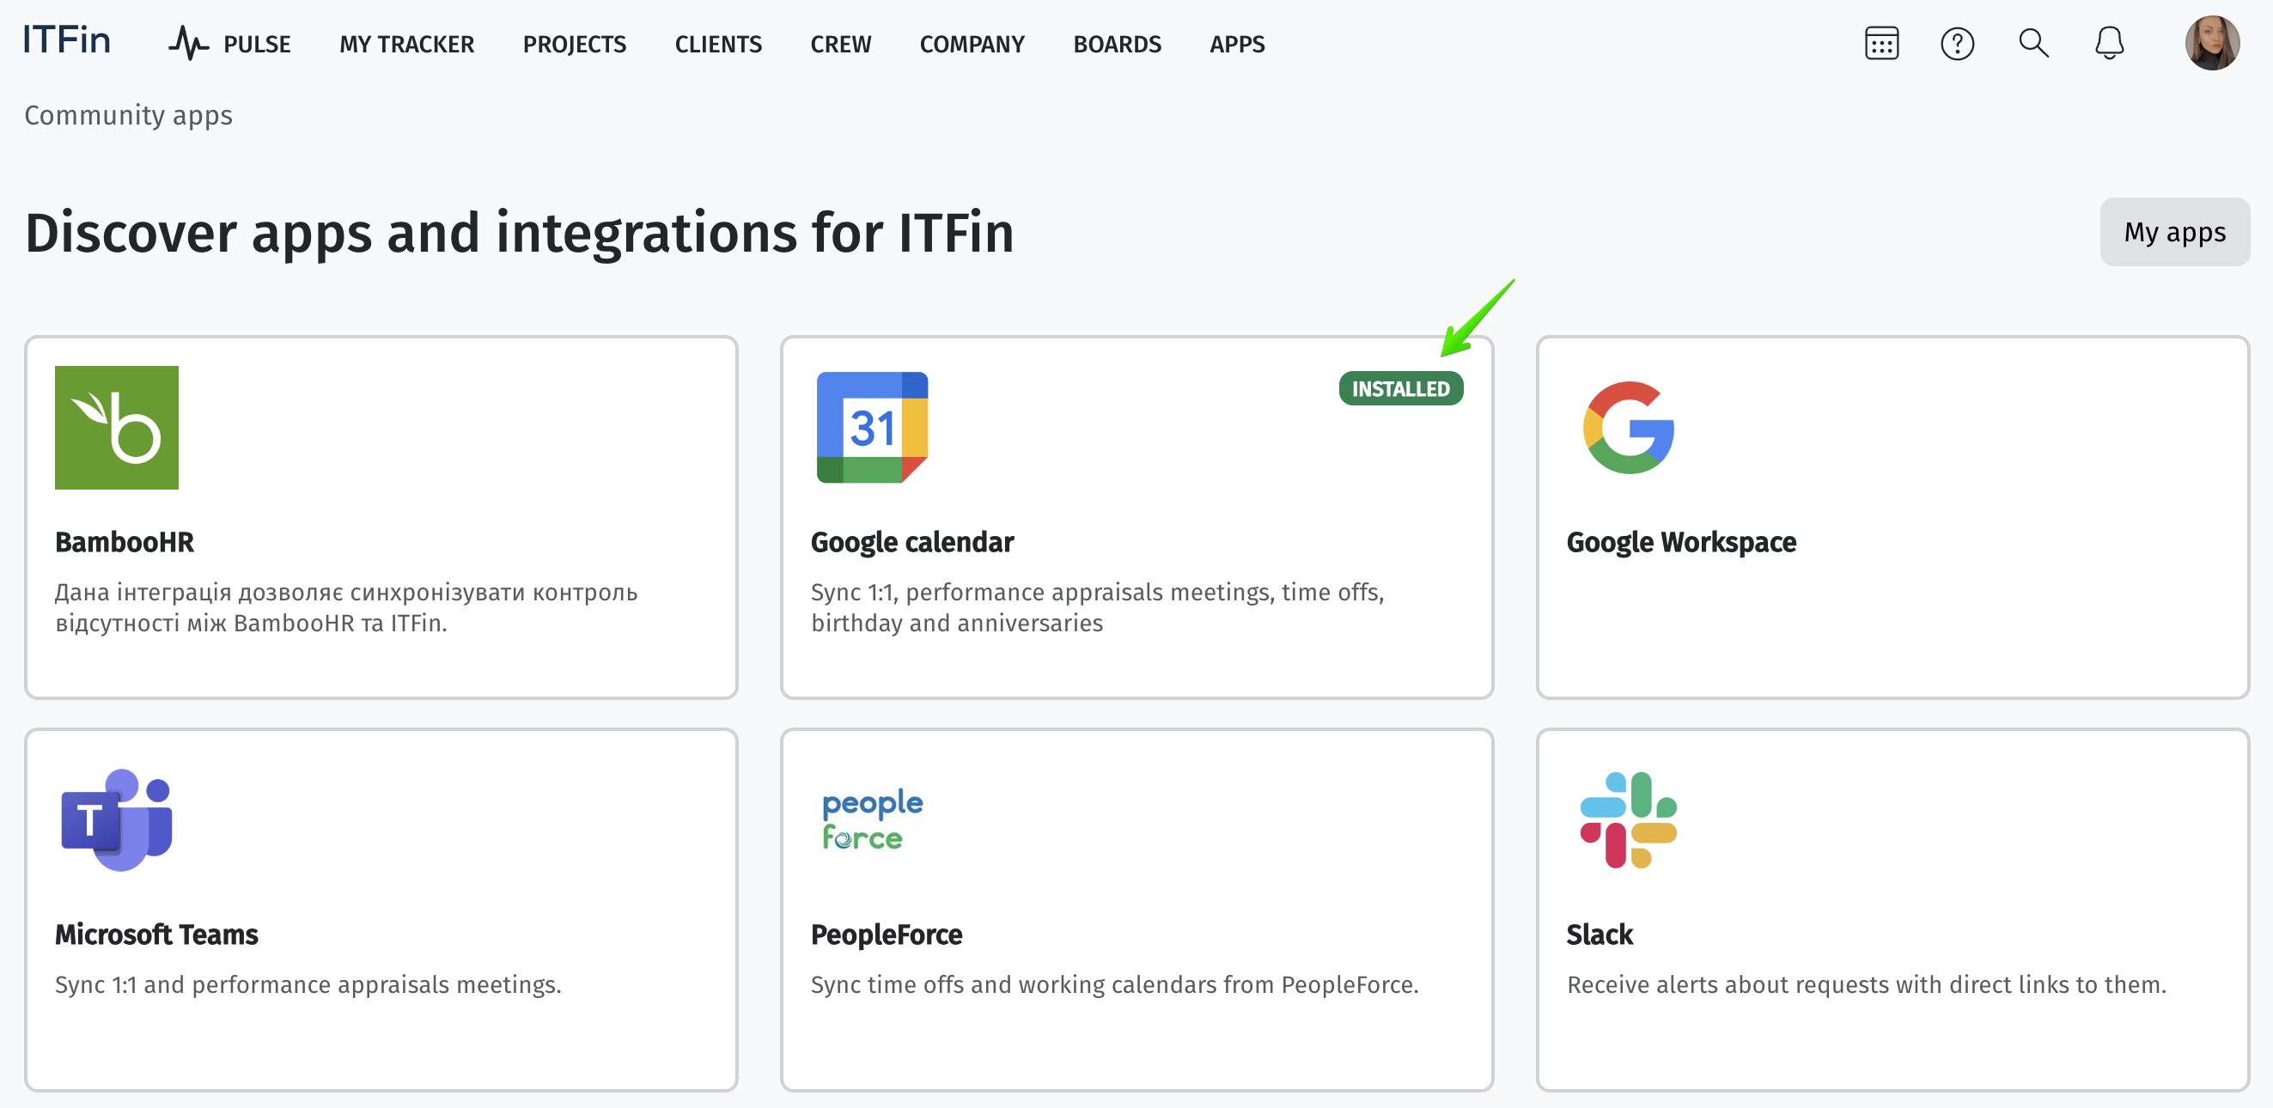Click 'Sync time offs and working calendars' text
The width and height of the screenshot is (2273, 1108).
(x=1114, y=984)
